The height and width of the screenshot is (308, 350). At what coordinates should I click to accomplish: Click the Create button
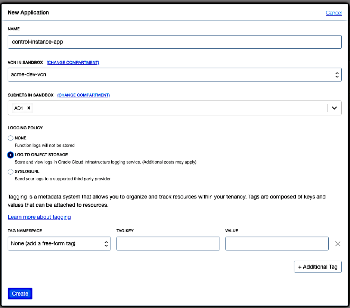click(20, 293)
